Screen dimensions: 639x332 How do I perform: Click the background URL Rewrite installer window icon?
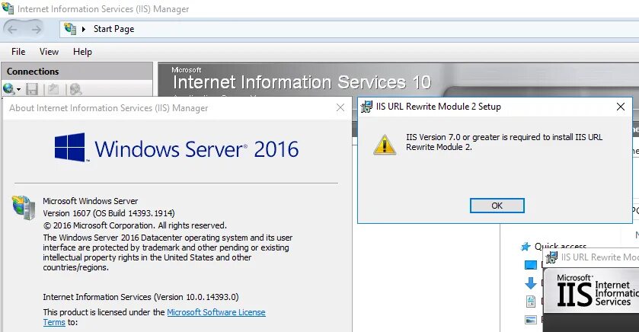[551, 257]
